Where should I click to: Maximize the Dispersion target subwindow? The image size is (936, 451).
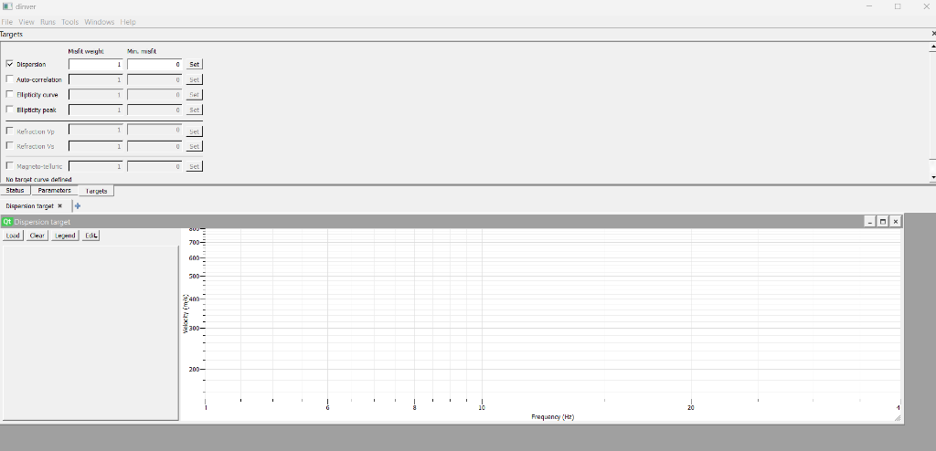click(x=883, y=222)
